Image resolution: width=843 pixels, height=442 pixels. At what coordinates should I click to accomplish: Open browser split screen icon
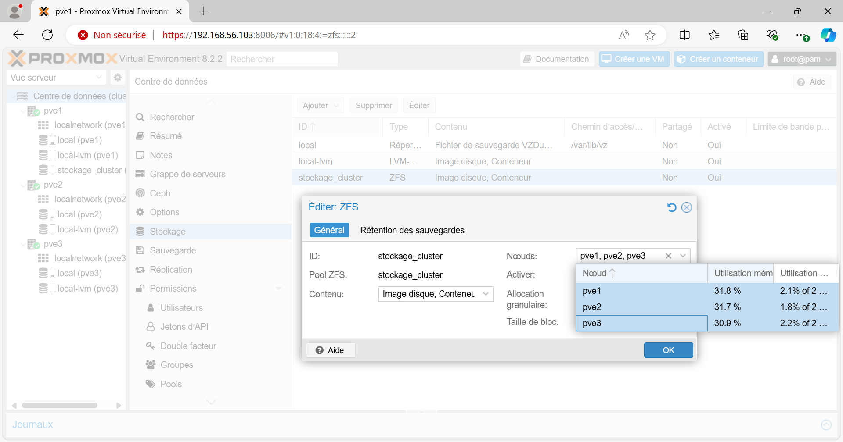[x=684, y=35]
